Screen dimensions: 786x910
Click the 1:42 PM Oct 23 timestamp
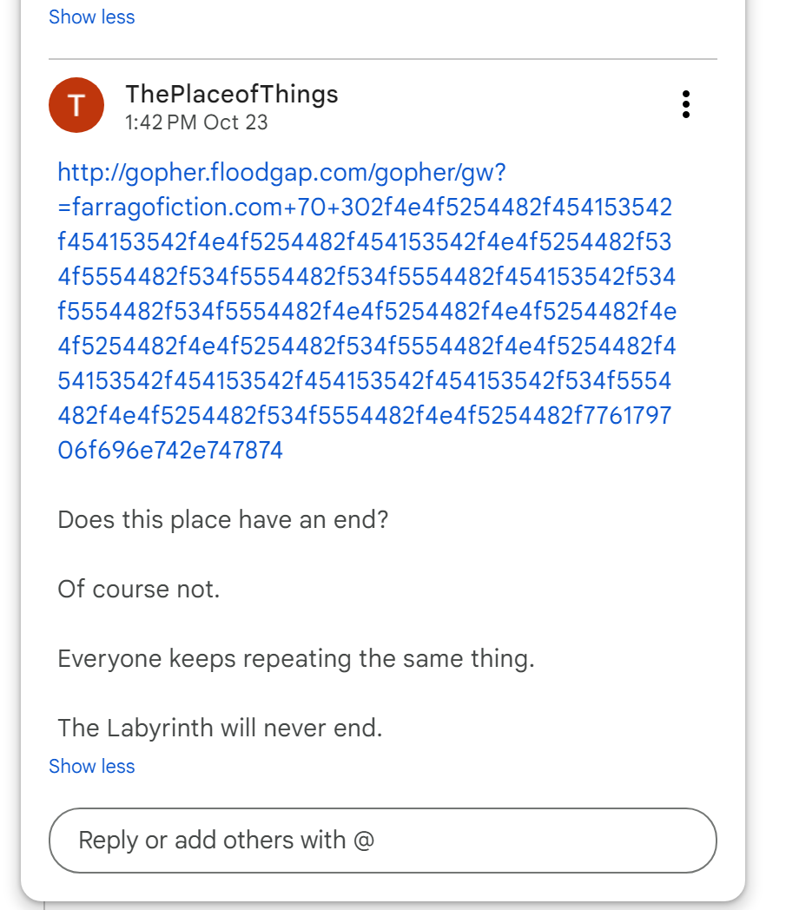tap(196, 122)
